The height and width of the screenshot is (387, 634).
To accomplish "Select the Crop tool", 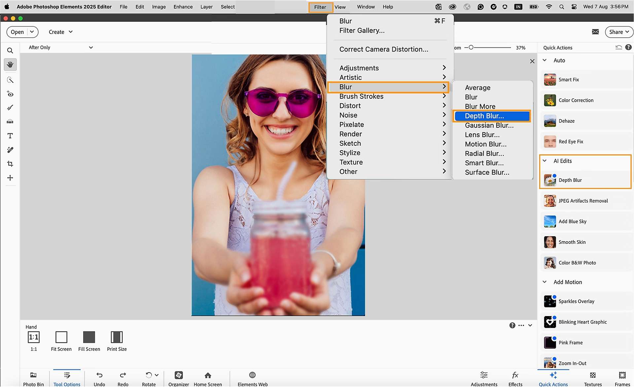I will [x=10, y=164].
